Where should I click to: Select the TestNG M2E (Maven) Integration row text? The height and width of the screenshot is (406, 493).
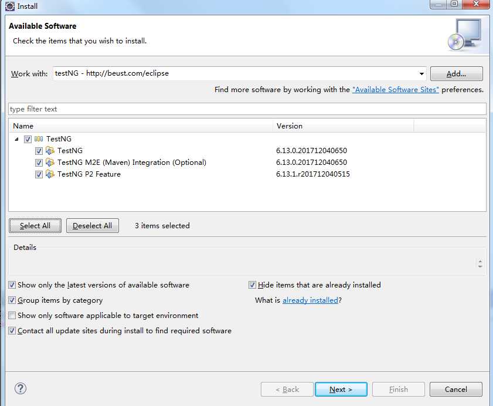pyautogui.click(x=132, y=163)
